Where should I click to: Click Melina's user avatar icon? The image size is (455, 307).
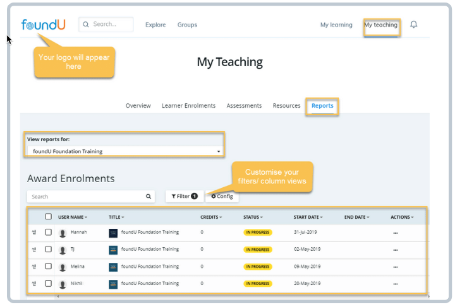click(x=63, y=267)
